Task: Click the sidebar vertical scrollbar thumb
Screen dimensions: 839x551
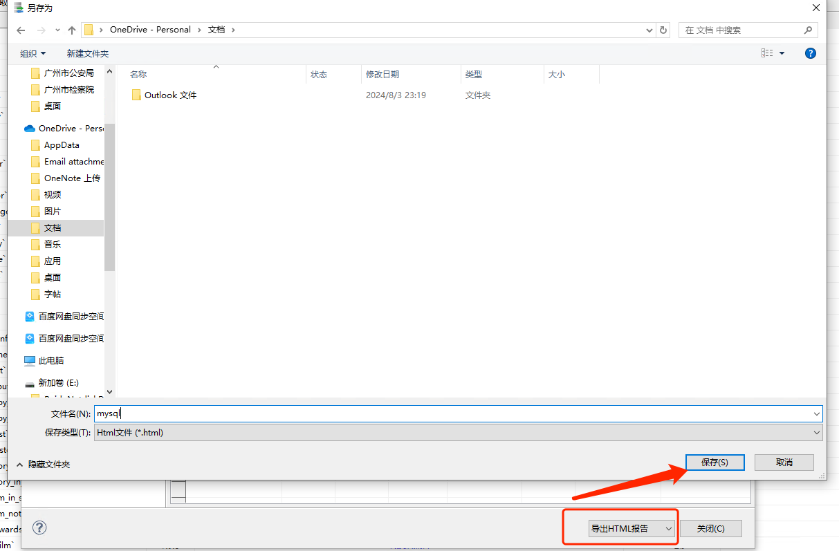Action: point(110,197)
